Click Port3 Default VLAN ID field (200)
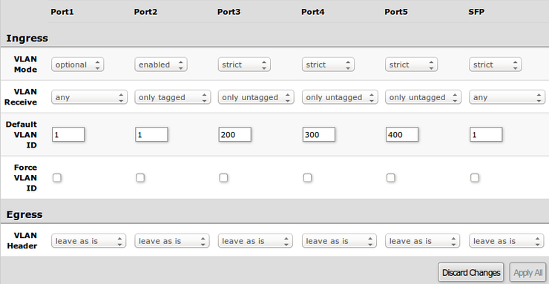549x284 pixels. 235,134
